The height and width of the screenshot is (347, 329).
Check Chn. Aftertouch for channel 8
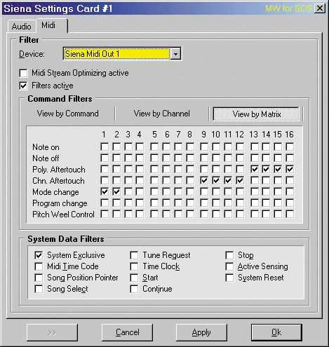coord(190,180)
